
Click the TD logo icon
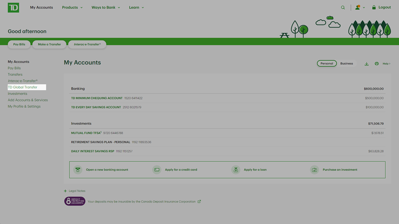14,8
